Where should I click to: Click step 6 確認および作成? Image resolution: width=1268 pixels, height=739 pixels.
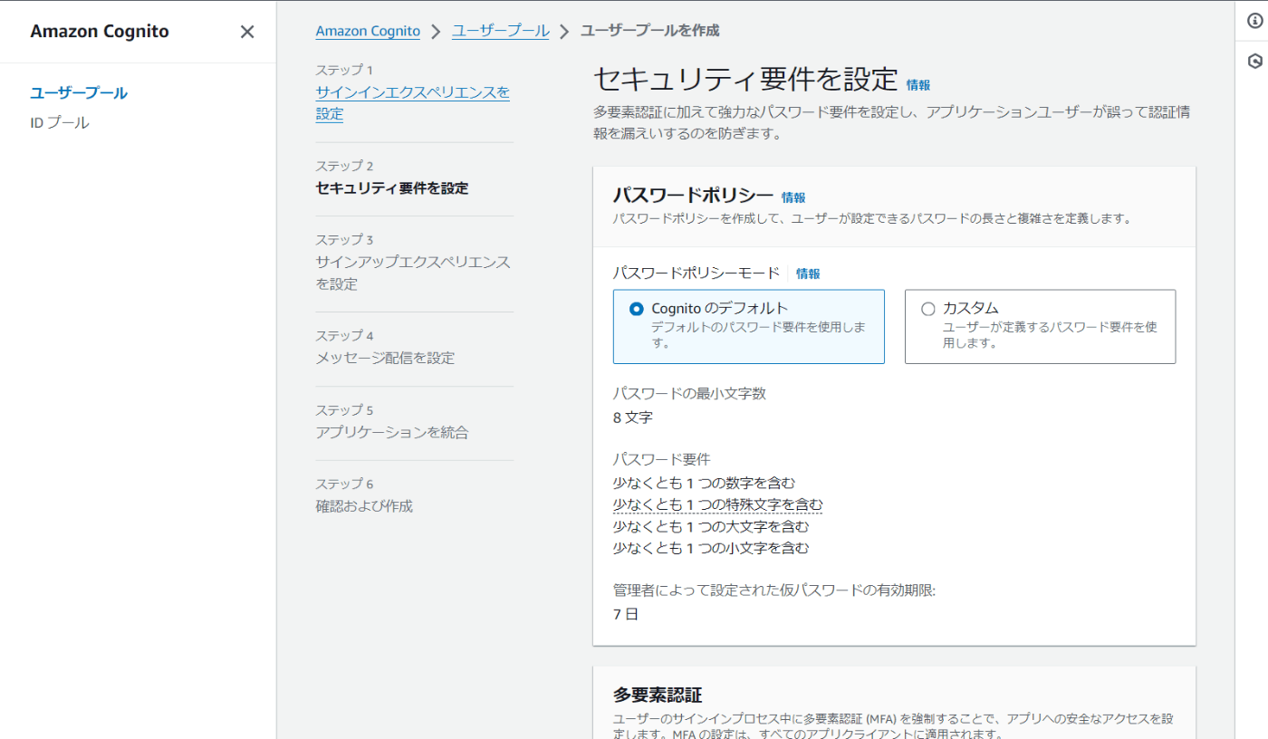(364, 507)
